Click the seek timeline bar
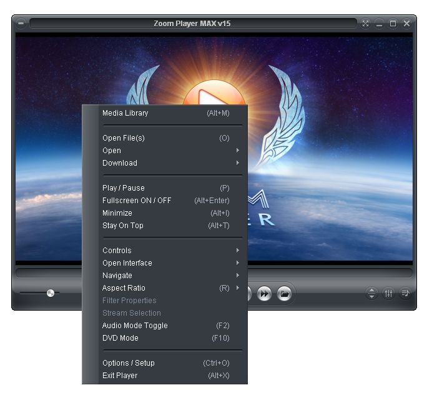432x395 pixels. coord(330,272)
